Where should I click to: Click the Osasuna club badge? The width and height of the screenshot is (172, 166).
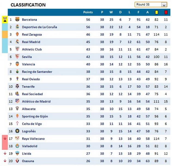click(x=17, y=161)
